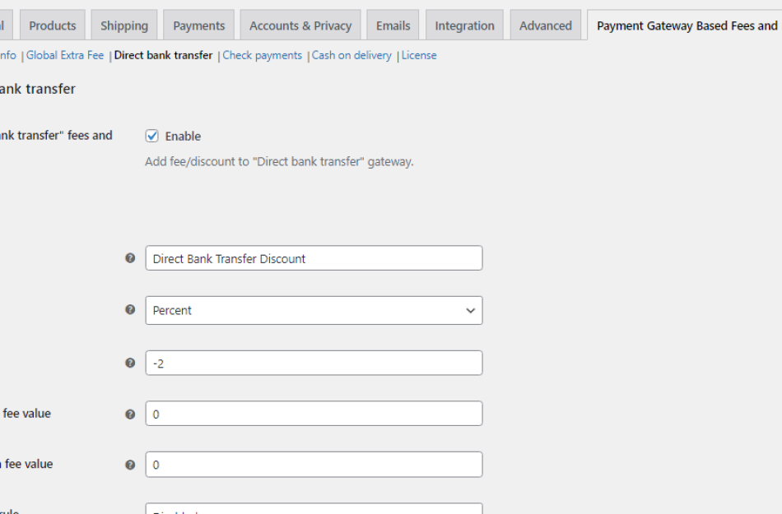This screenshot has width=782, height=514.
Task: Switch to the Emails tab
Action: (x=393, y=25)
